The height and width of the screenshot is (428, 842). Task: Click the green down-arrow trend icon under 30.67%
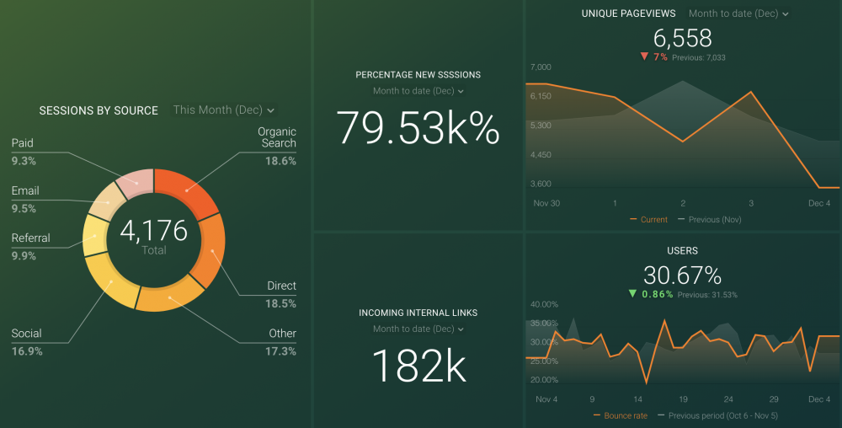coord(632,294)
